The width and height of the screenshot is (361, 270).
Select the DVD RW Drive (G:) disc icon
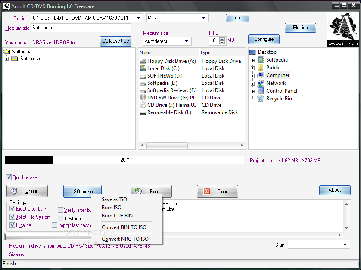point(143,97)
